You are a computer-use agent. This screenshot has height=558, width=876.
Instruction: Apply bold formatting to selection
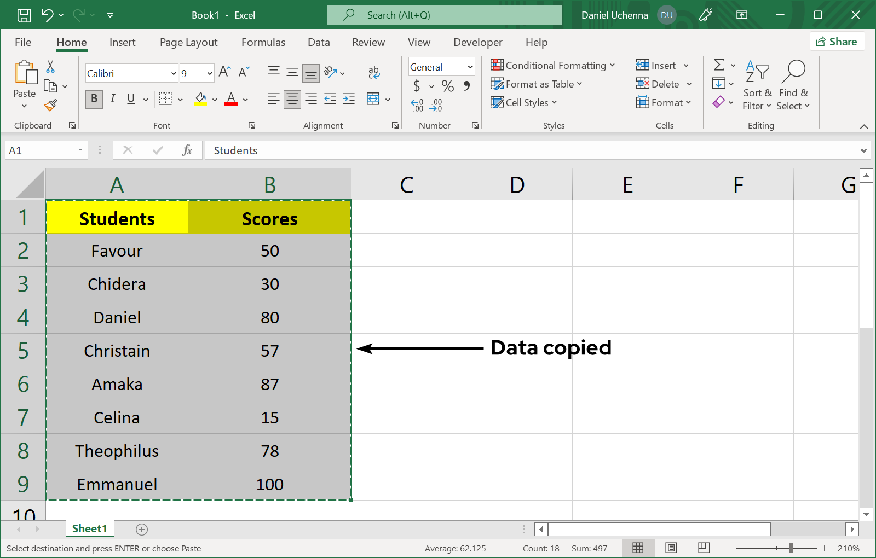coord(94,99)
